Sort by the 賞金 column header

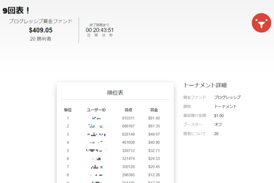pos(154,110)
